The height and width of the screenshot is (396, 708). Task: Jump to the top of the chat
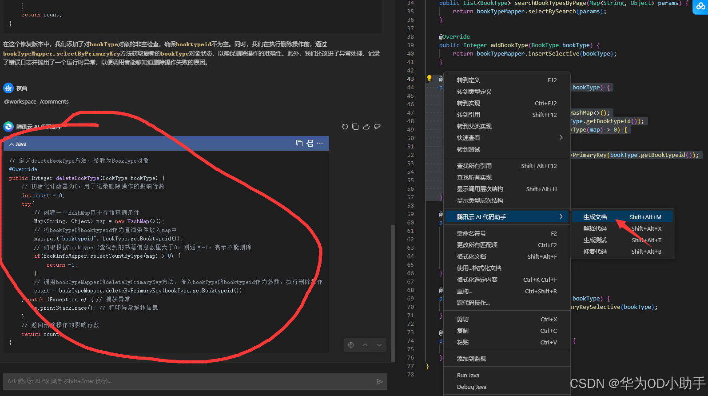[x=351, y=345]
